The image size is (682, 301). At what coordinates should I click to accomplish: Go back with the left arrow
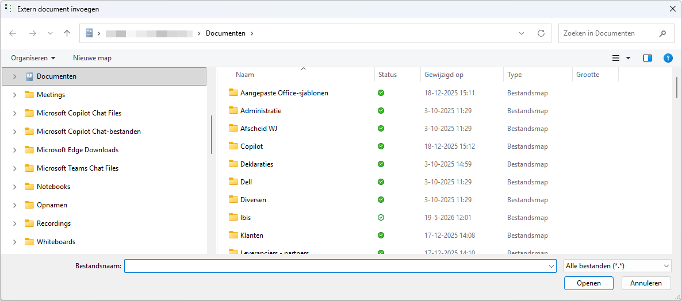point(13,33)
